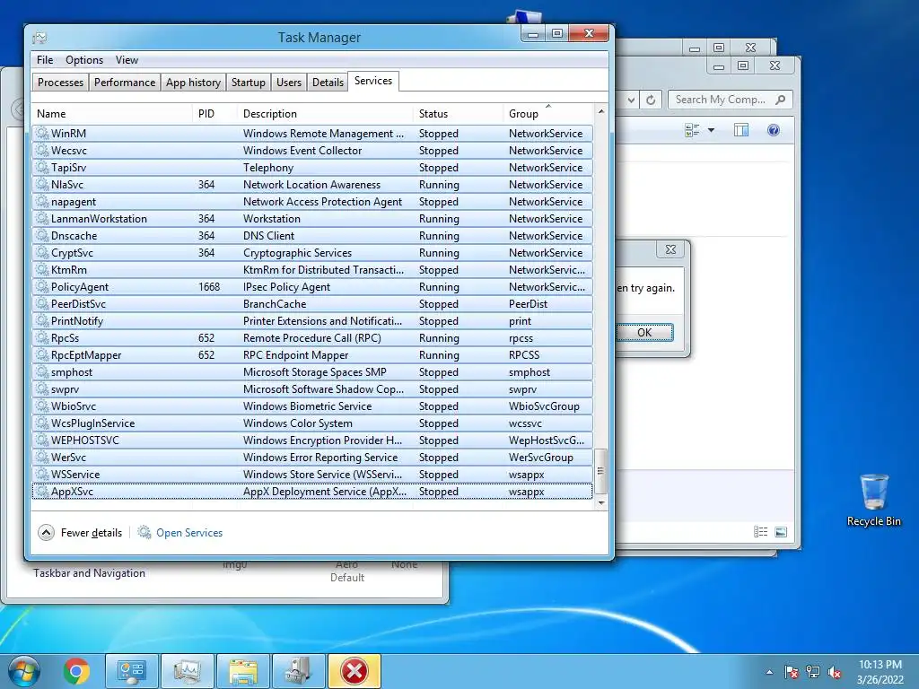This screenshot has width=919, height=689.
Task: Click the TapiSrv service gear icon
Action: point(42,167)
